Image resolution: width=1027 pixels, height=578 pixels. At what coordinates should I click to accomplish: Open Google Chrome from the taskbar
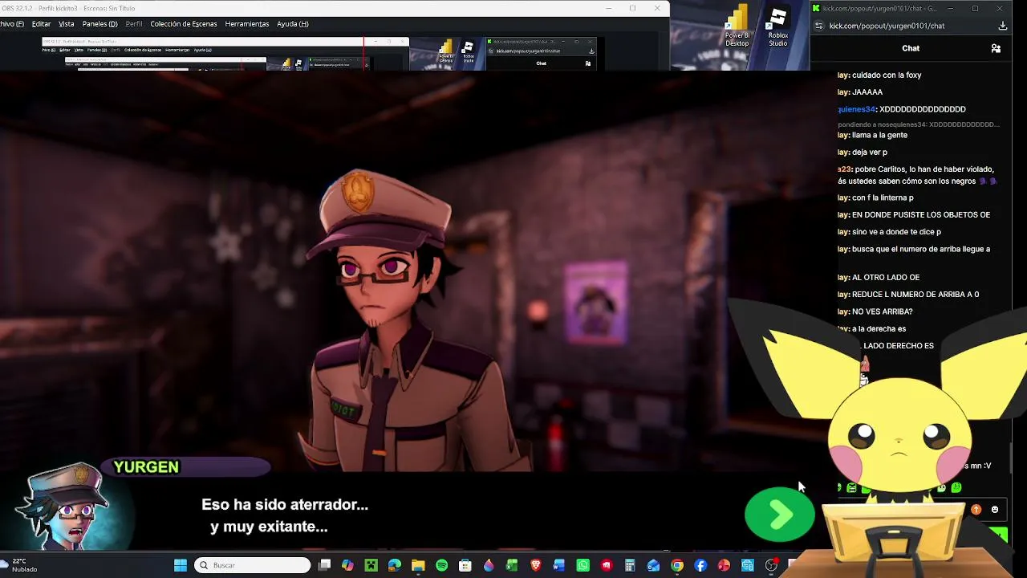(x=677, y=565)
